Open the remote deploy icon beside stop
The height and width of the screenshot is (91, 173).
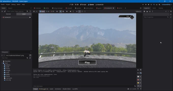(151, 5)
